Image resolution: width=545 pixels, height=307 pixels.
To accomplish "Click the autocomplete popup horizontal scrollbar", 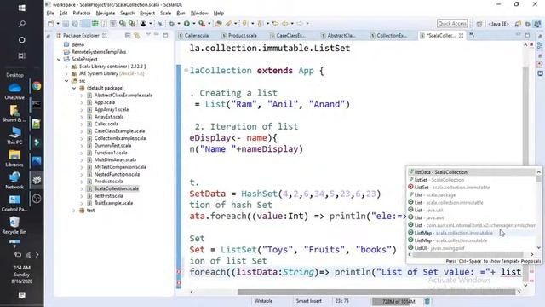I will click(468, 254).
